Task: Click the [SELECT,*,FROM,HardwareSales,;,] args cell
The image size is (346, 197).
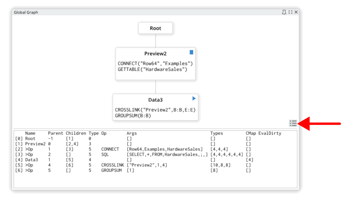Action: tap(167, 155)
